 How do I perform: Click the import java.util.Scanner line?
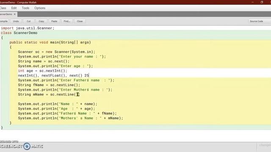click(x=28, y=28)
